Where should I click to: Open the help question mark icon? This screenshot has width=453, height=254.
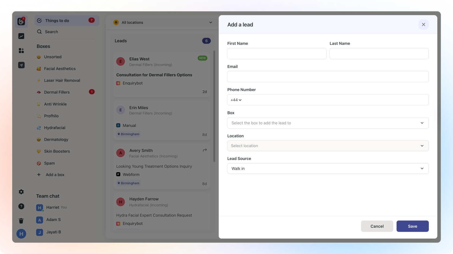pos(21,206)
